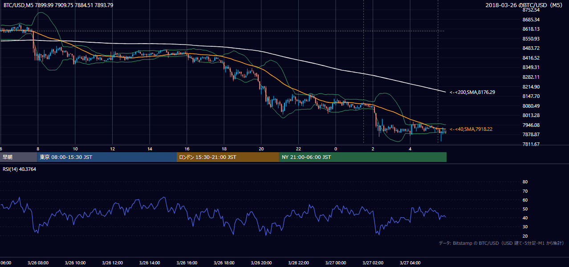Click the Bitstamp data source note

coord(501,243)
